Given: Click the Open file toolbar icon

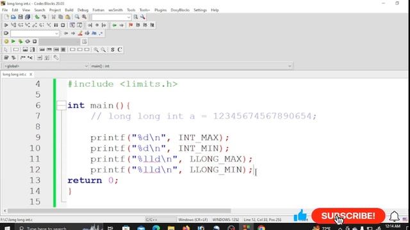Looking at the screenshot, I should (13, 17).
